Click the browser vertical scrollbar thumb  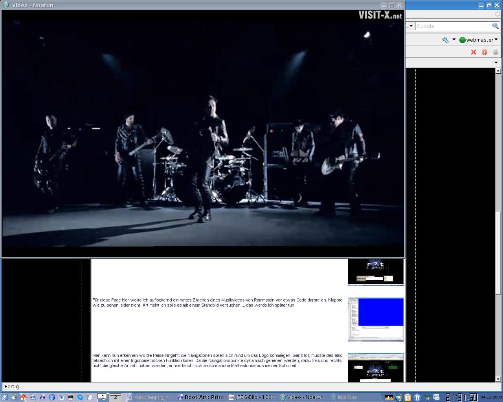pos(498,253)
